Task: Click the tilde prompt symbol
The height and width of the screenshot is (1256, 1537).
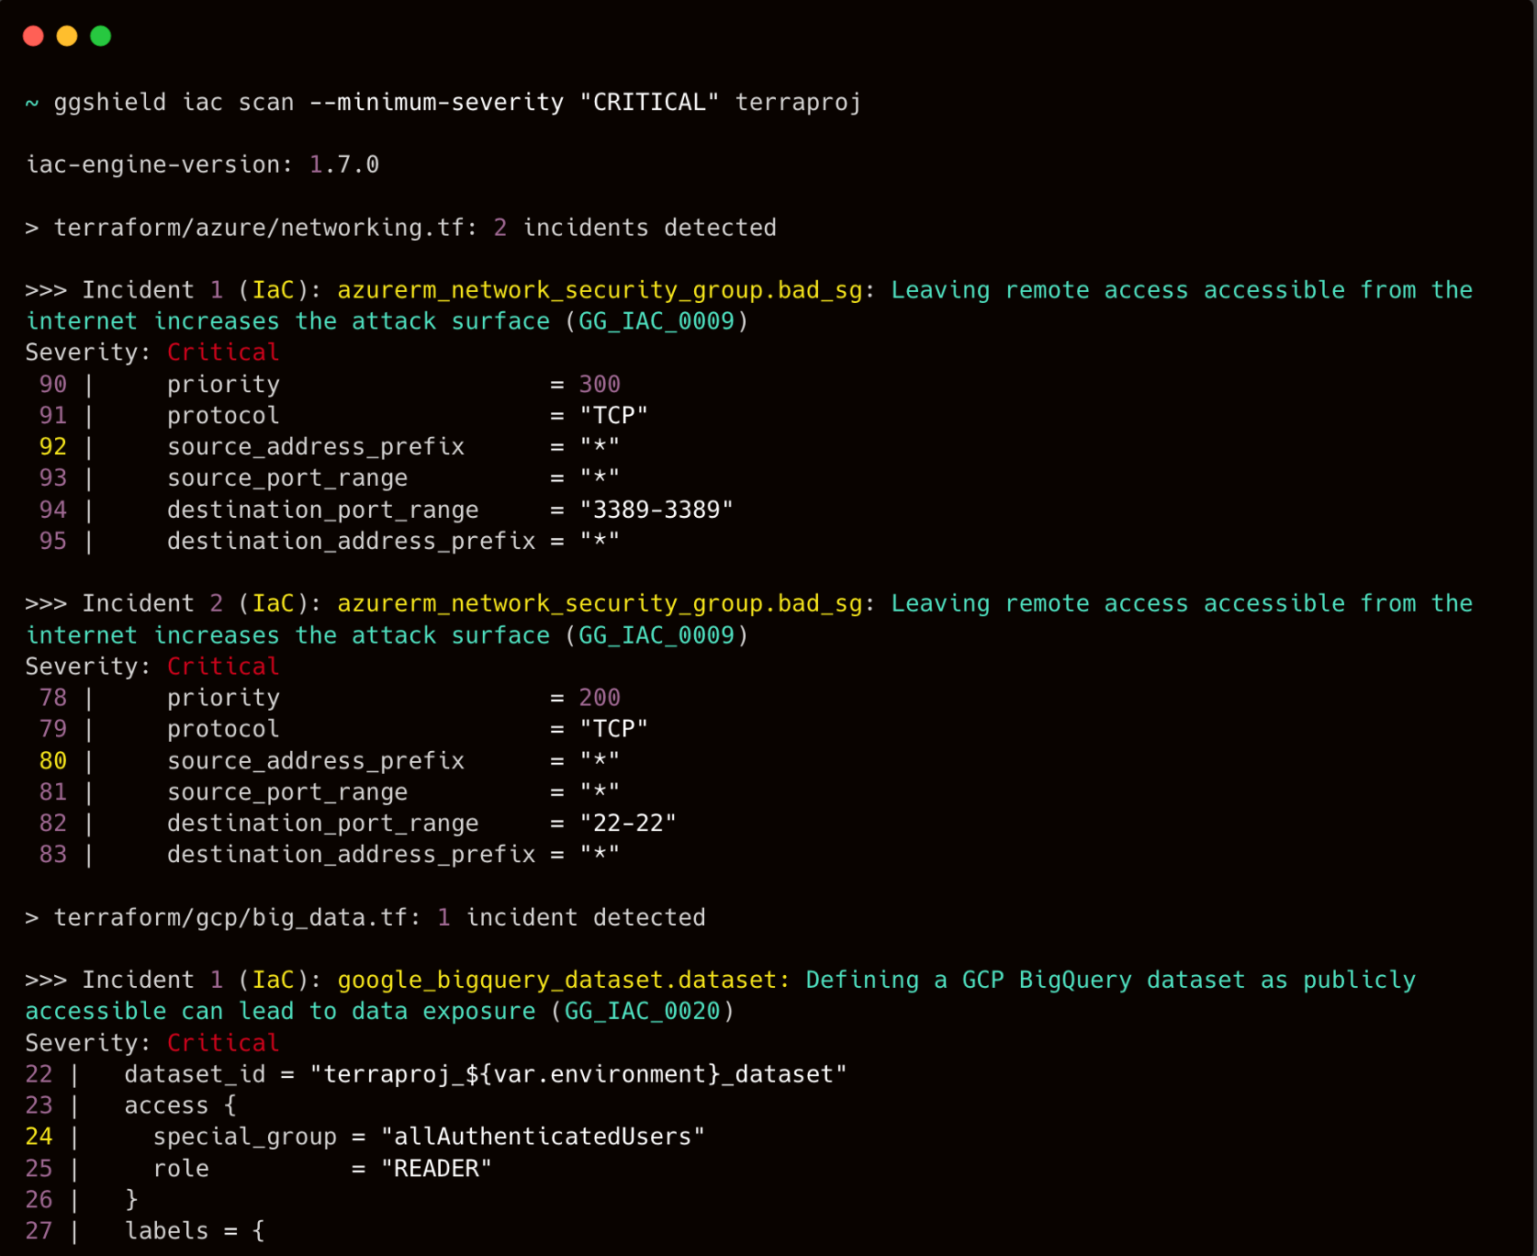Action: pyautogui.click(x=32, y=103)
